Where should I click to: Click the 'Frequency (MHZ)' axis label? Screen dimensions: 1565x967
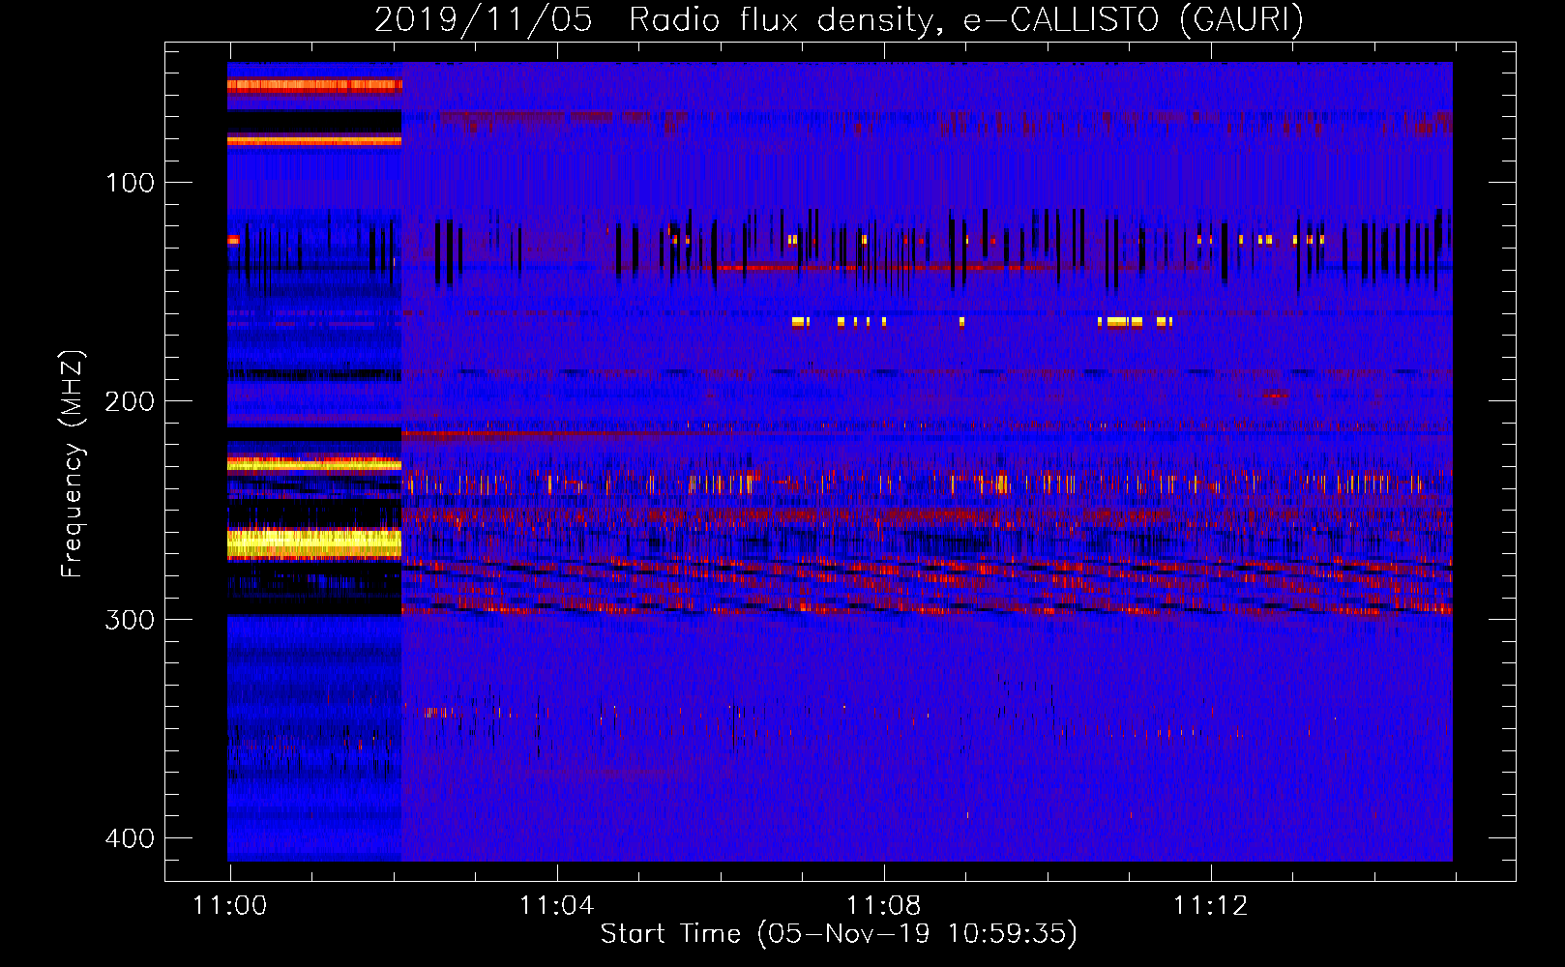(x=73, y=464)
